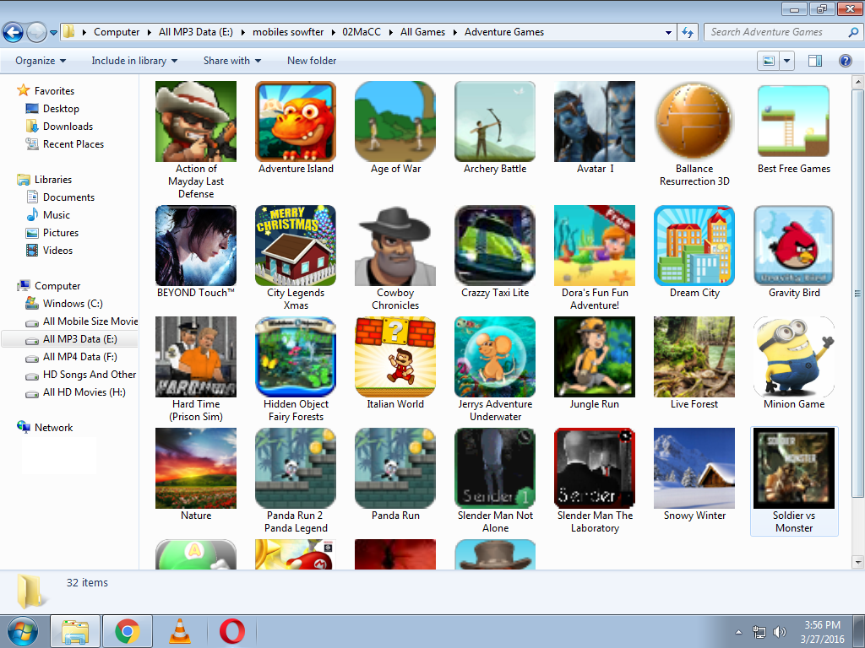Click the Dream City icon
The image size is (865, 648).
[694, 246]
